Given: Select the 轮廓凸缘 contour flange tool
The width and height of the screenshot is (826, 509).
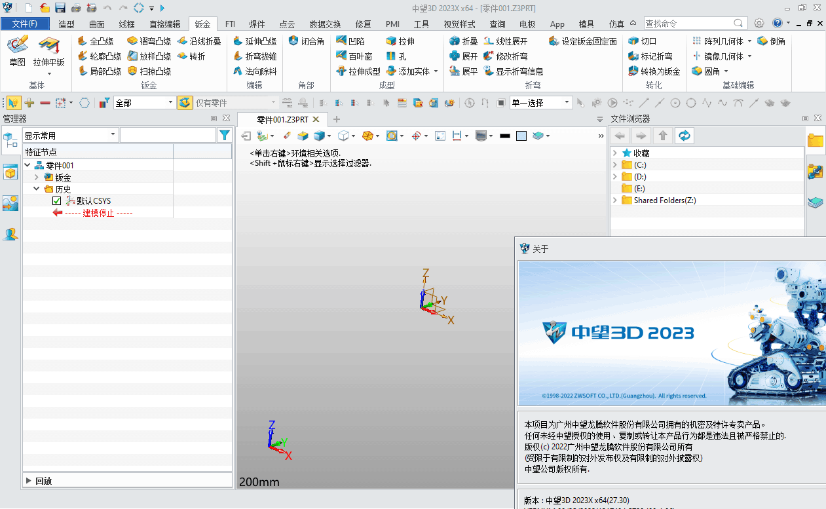Looking at the screenshot, I should (99, 56).
